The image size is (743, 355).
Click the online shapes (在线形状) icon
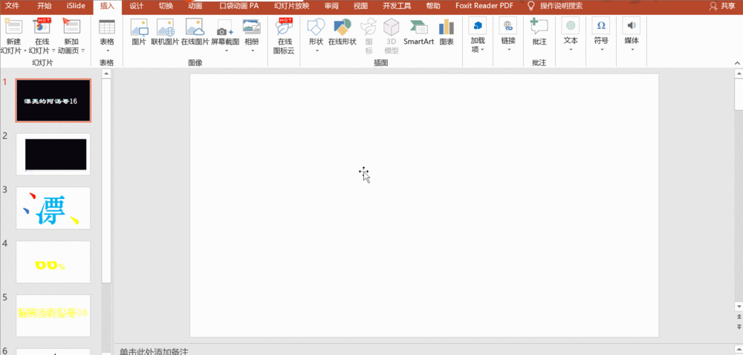(342, 27)
